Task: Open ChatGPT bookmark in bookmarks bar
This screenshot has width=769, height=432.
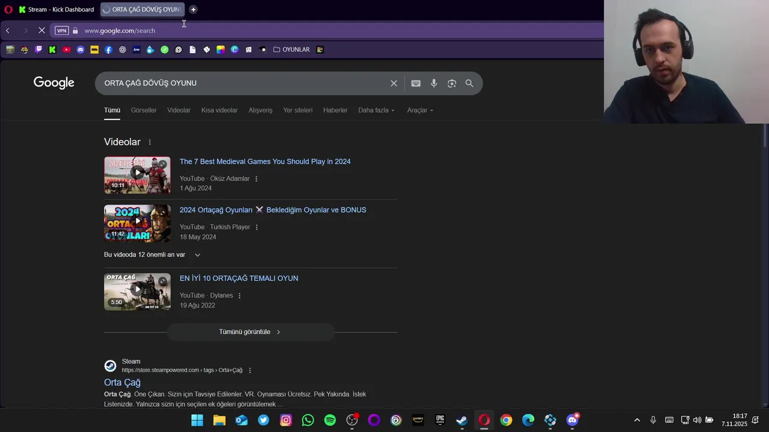Action: pyautogui.click(x=123, y=50)
